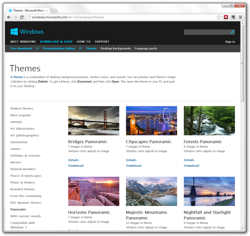Open the How-To menu
This screenshot has width=250, height=236.
[84, 42]
